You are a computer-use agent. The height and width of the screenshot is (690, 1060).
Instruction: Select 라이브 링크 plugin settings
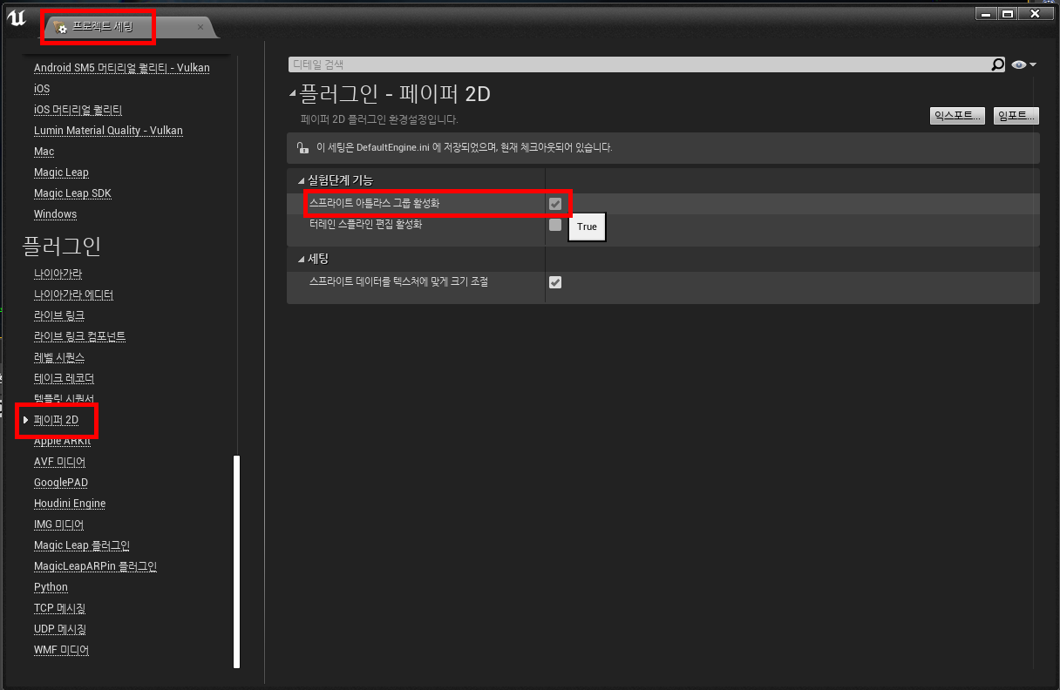coord(59,315)
